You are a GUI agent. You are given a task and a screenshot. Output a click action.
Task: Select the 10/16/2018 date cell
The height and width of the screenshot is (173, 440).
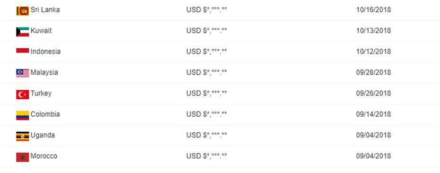click(373, 10)
